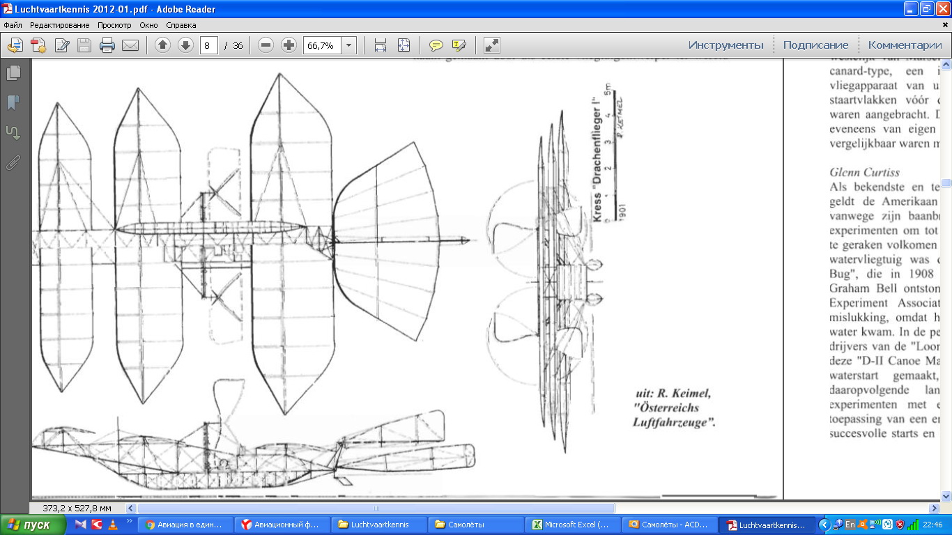952x535 pixels.
Task: Show the bookmarks panel
Action: (13, 103)
